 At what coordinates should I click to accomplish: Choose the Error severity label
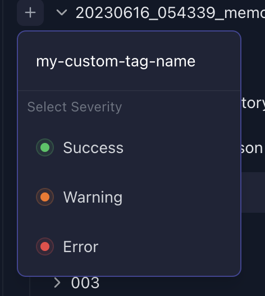pyautogui.click(x=81, y=246)
